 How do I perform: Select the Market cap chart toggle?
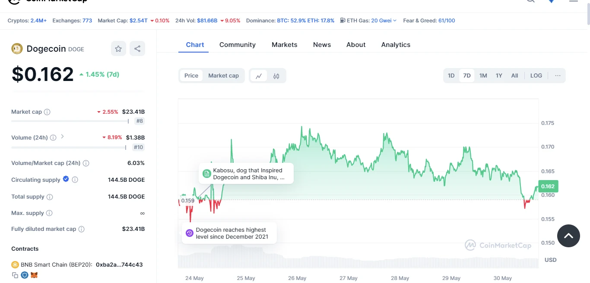tap(224, 76)
